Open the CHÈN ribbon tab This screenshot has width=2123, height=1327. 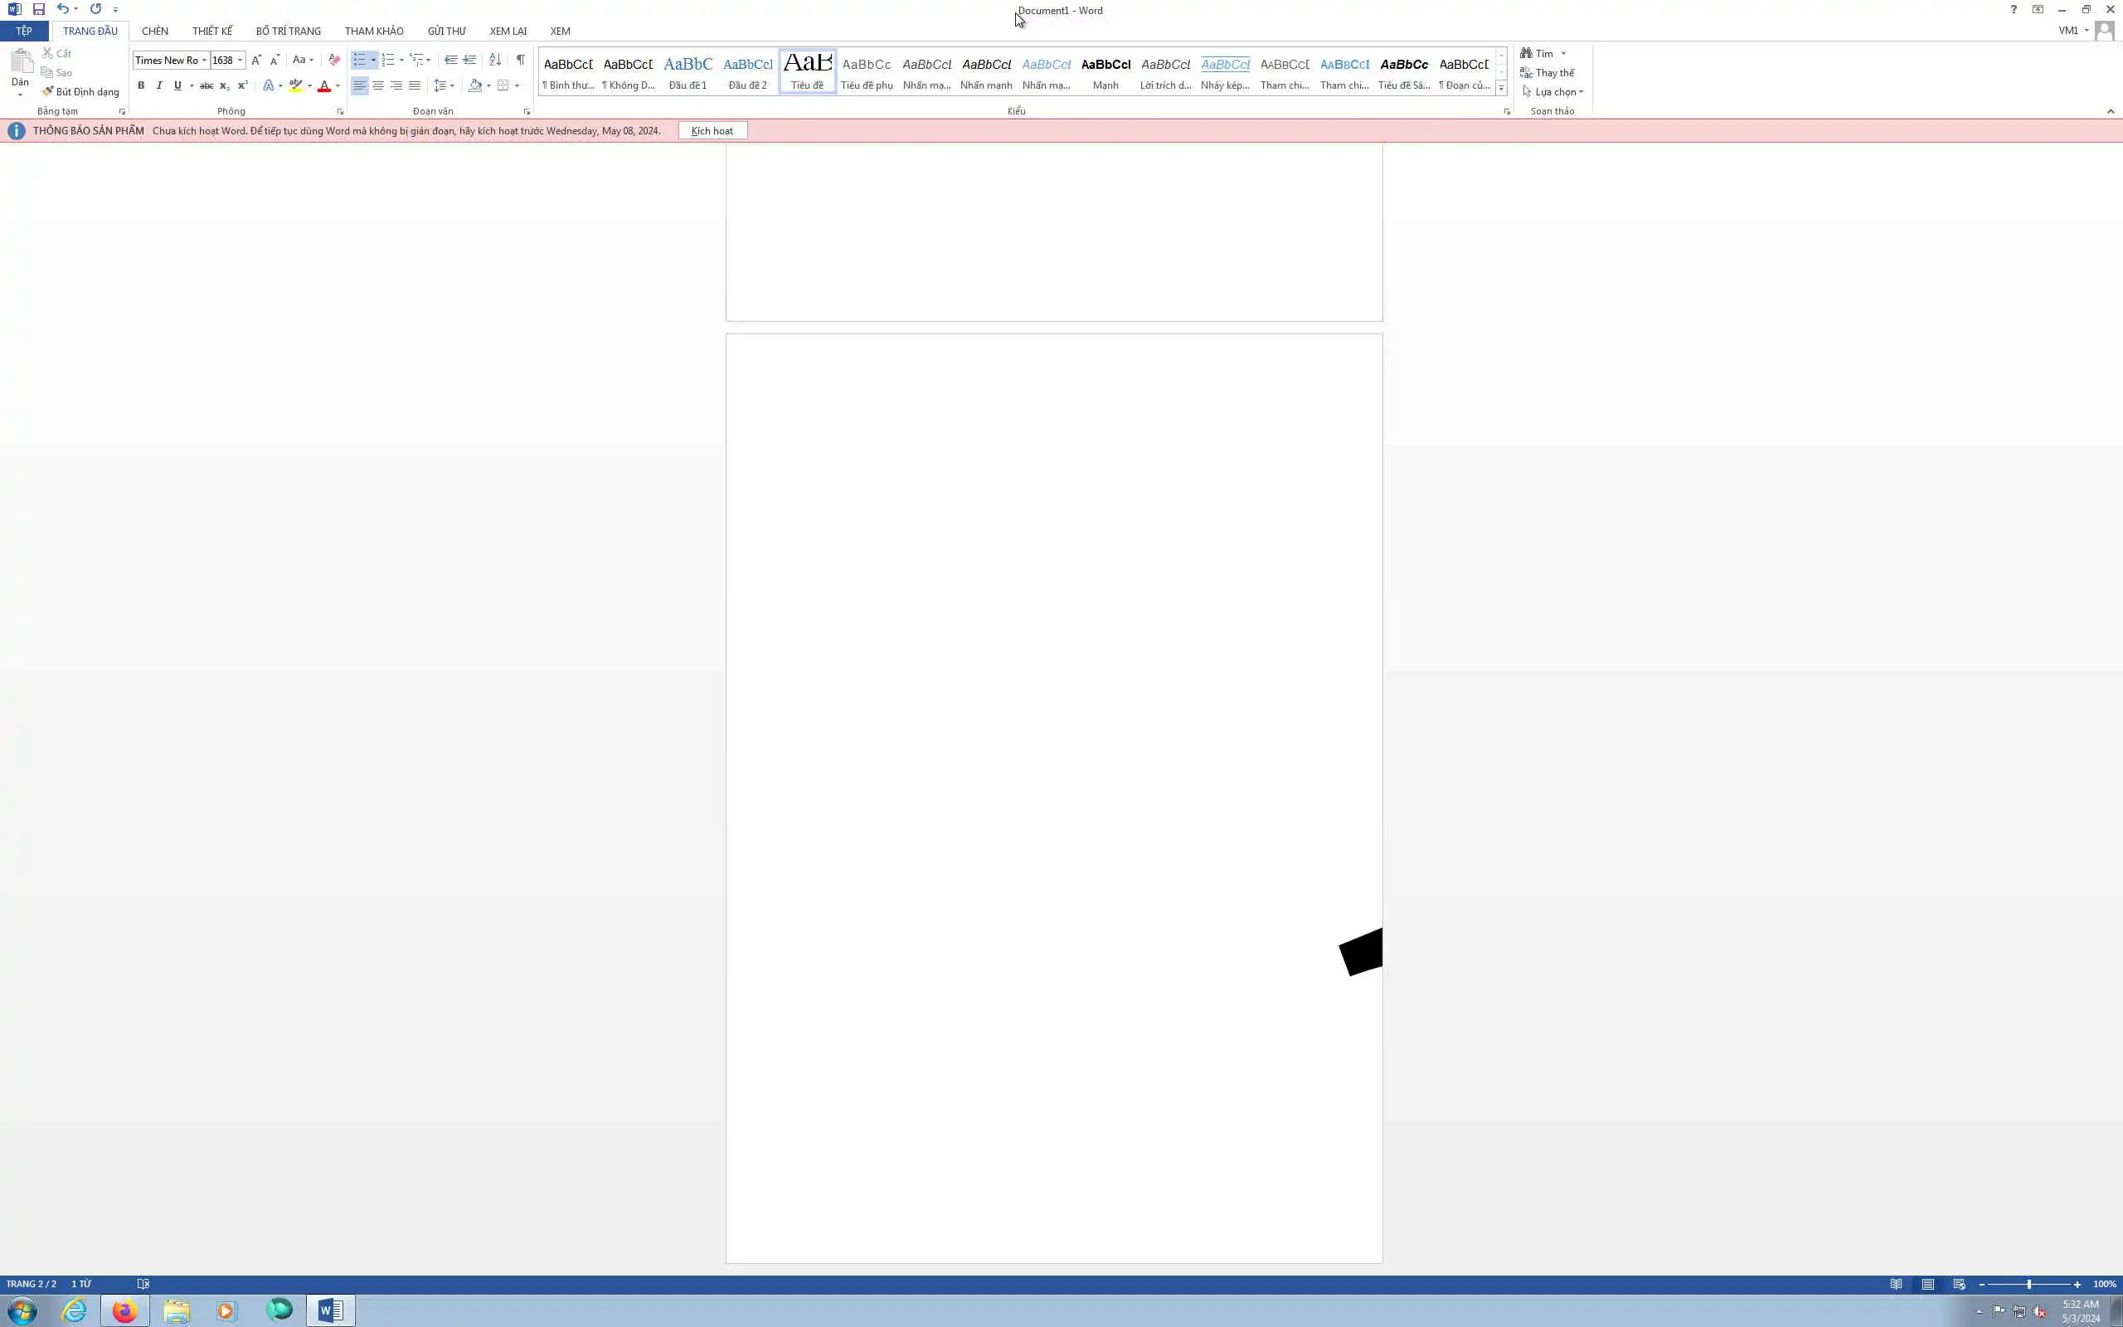(154, 31)
